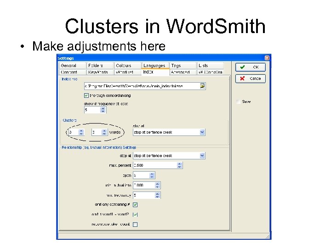Decrease the min. frequency value
Viewport: 331px width, 248px height.
tap(157, 197)
